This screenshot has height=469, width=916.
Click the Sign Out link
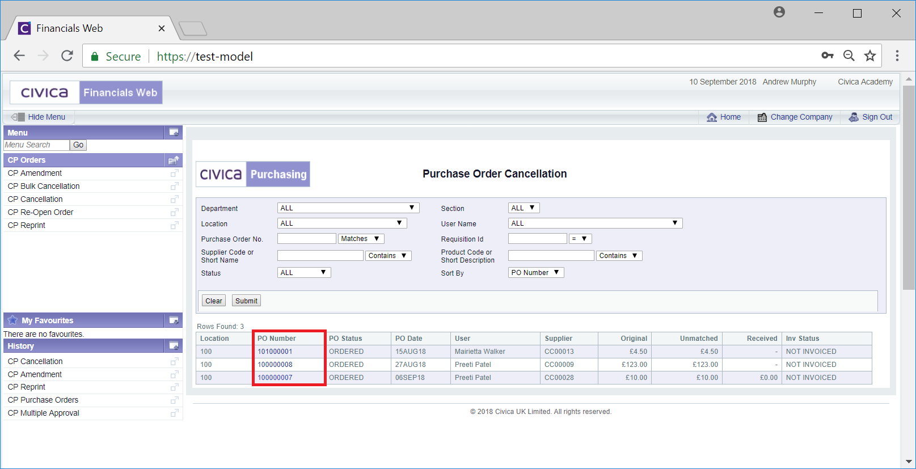pyautogui.click(x=877, y=117)
